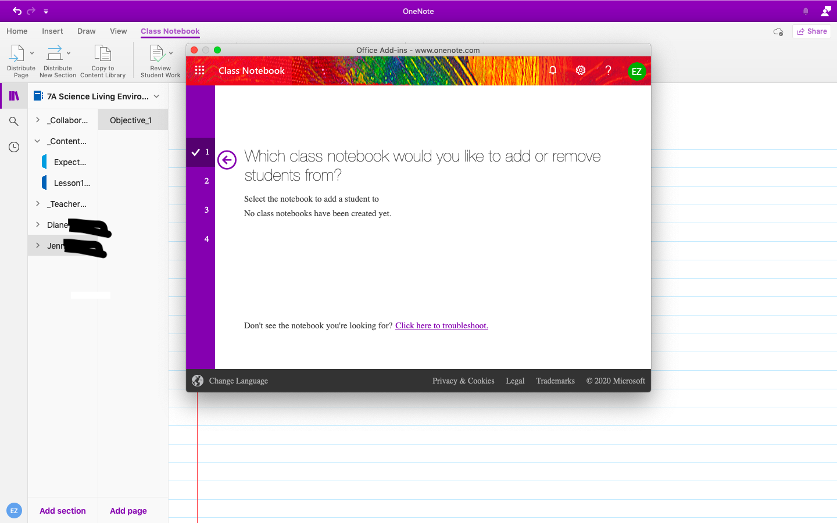Image resolution: width=837 pixels, height=523 pixels.
Task: Select the Expect... section
Action: click(70, 162)
